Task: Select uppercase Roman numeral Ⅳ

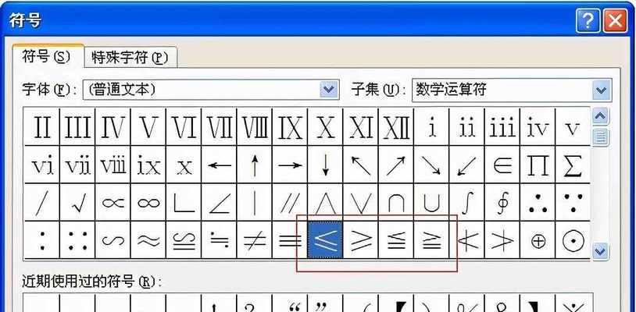Action: [113, 126]
